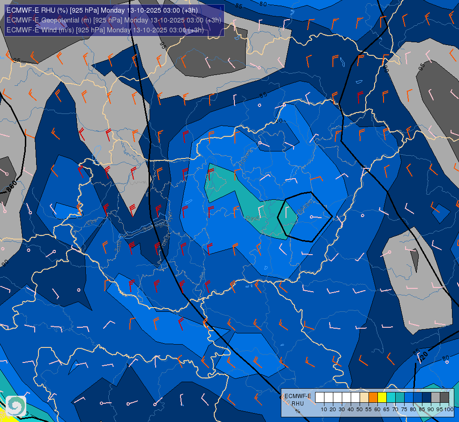Click the teal 70–75% legend swatch
The image size is (459, 422).
coord(400,398)
